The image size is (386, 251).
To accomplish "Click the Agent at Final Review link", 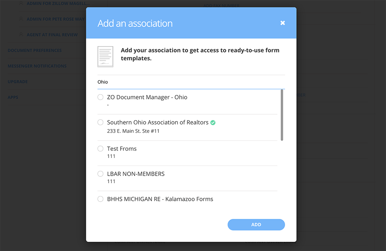I will point(53,34).
